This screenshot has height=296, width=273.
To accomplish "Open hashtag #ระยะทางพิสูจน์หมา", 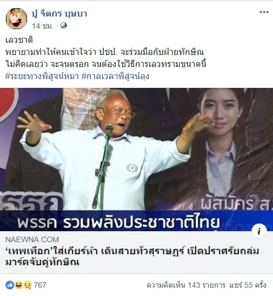I will (42, 76).
